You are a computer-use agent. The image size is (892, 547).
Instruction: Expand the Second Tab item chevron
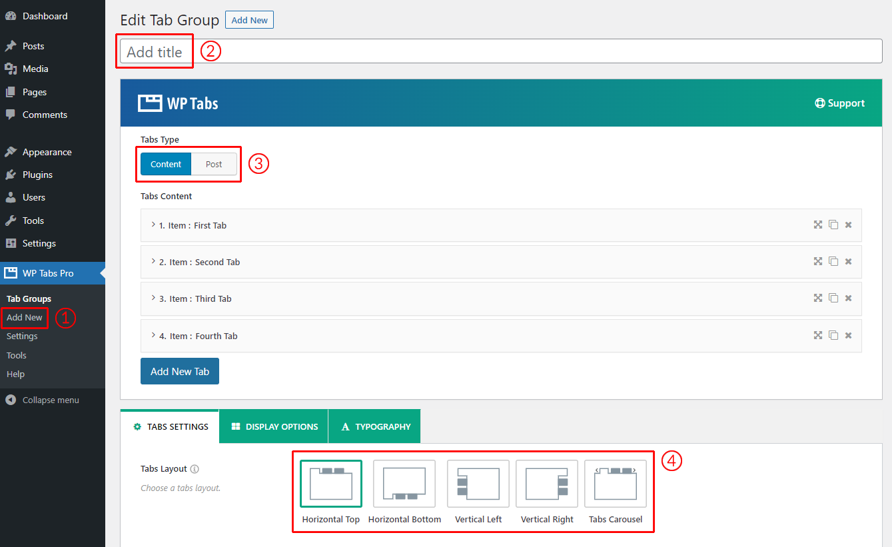pyautogui.click(x=154, y=262)
